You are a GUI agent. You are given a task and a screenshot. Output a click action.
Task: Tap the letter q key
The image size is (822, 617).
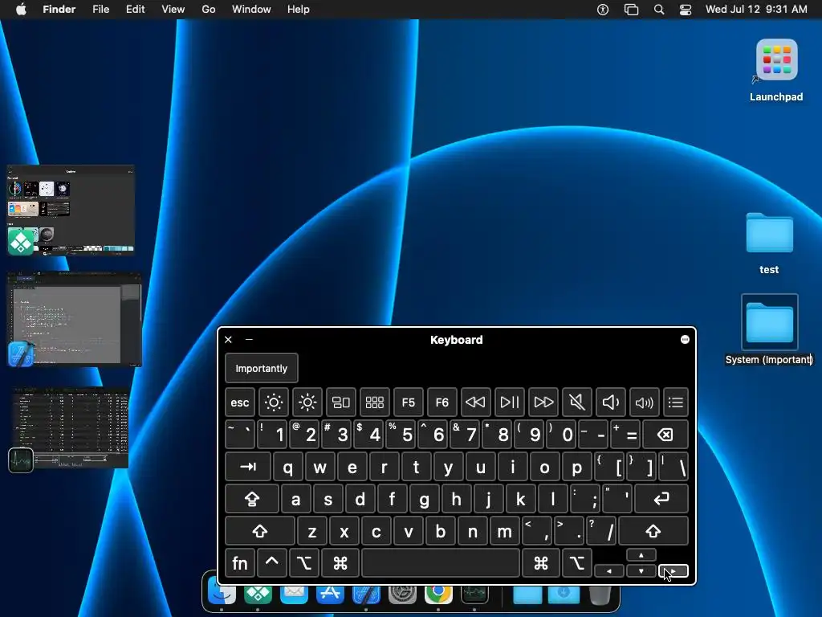[288, 467]
